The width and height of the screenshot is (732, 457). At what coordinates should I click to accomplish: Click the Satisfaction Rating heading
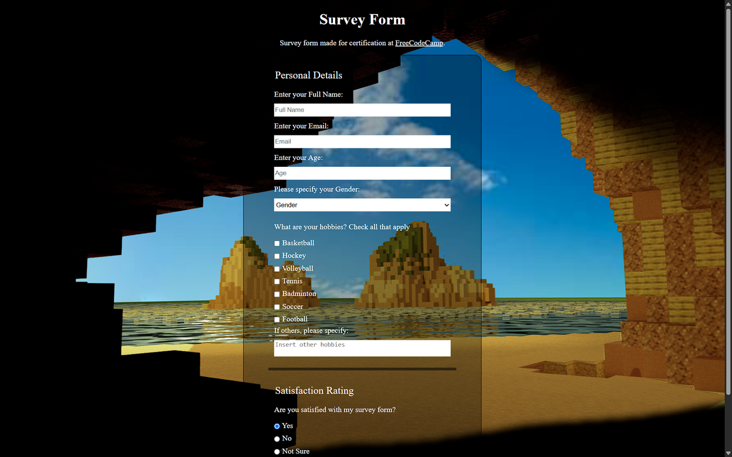point(314,391)
